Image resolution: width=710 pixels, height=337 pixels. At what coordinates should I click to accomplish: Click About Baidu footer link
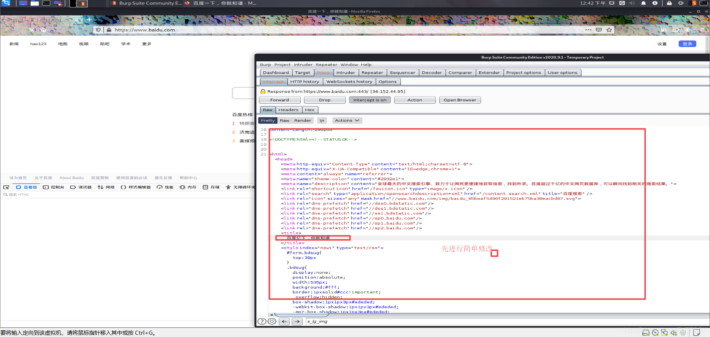(72, 178)
